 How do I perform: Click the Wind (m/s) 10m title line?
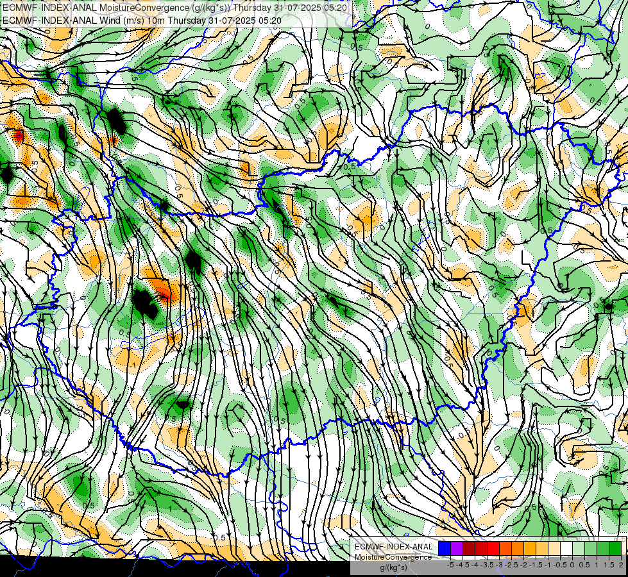142,20
